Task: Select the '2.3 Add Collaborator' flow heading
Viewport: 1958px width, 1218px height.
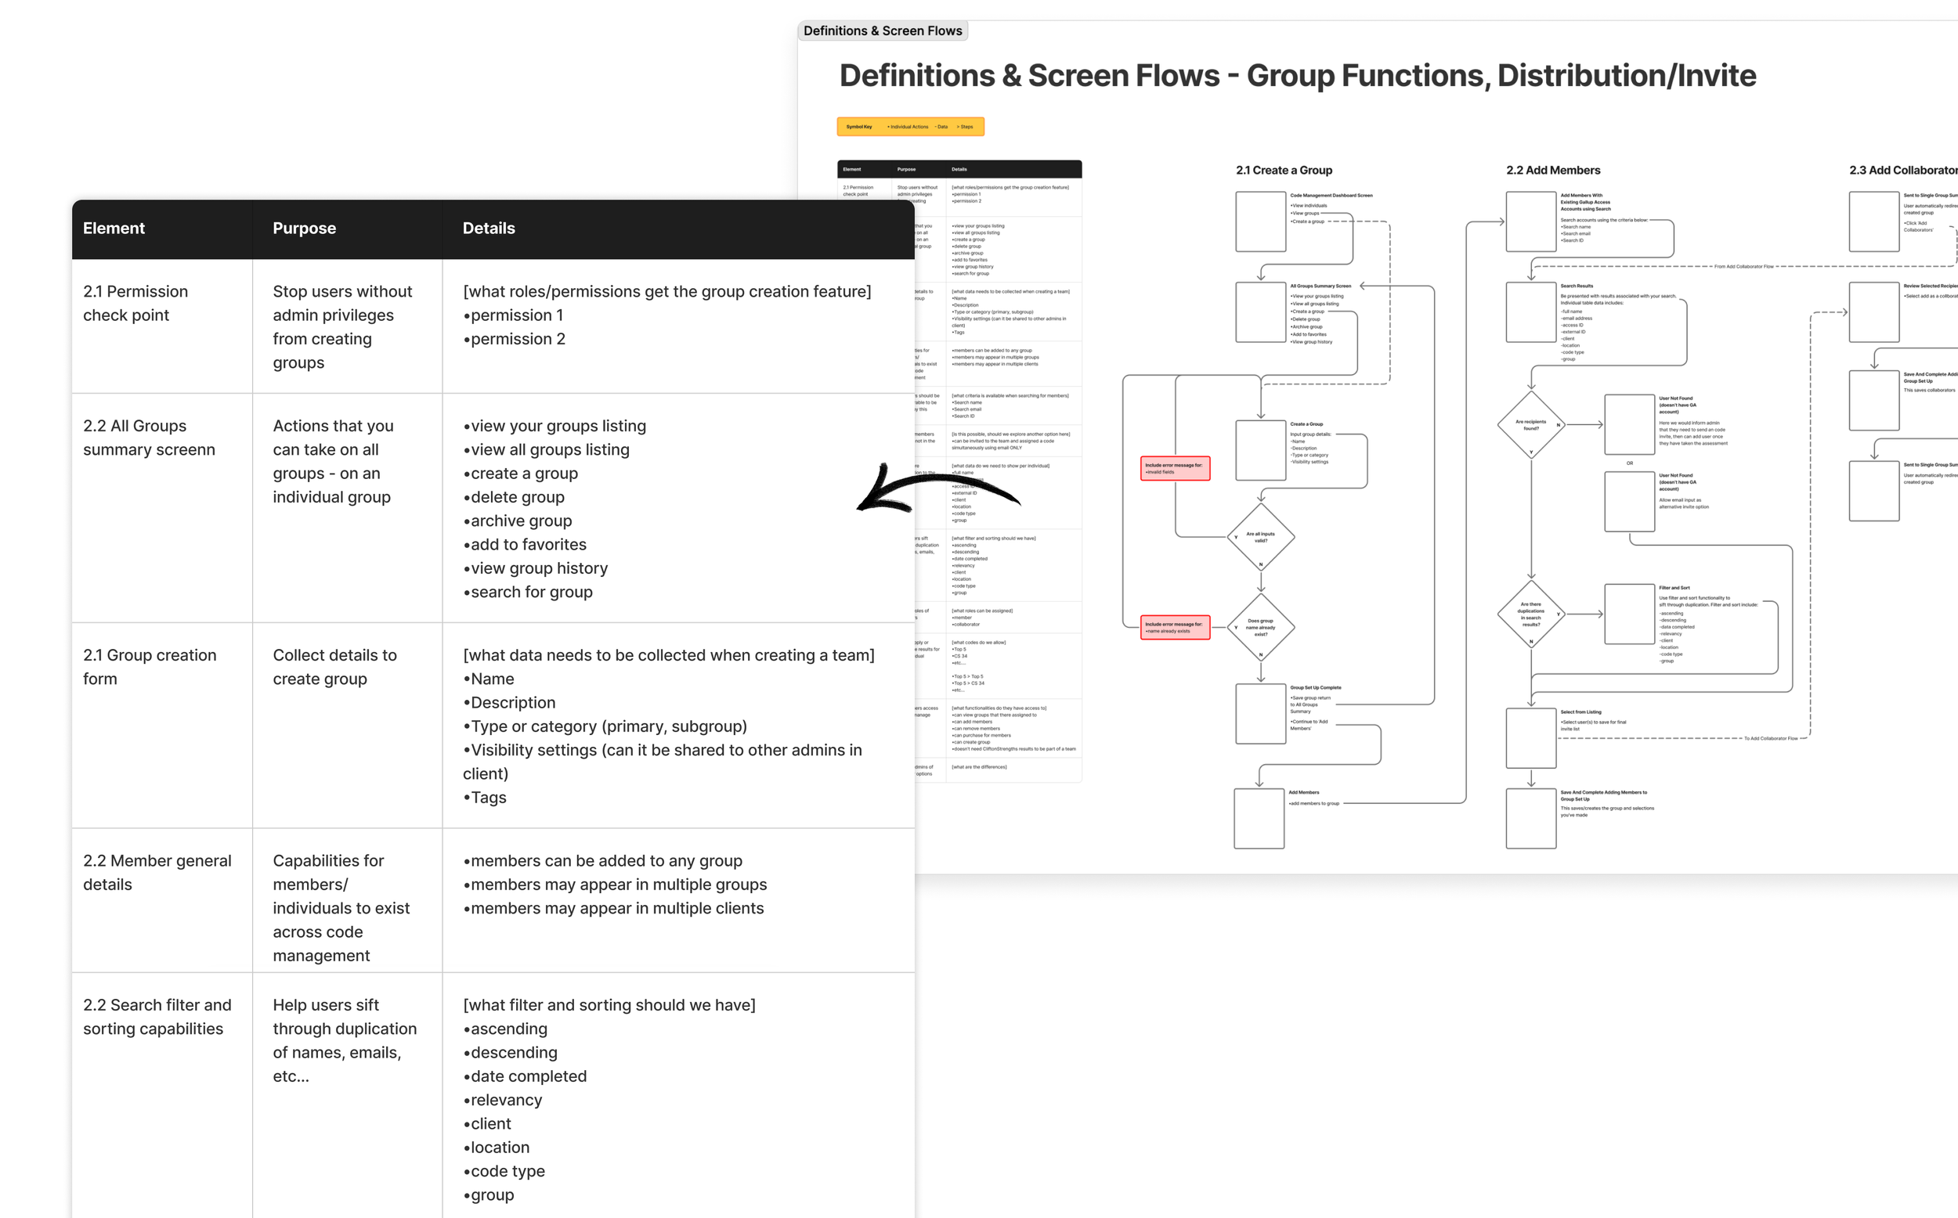Action: pos(1902,170)
